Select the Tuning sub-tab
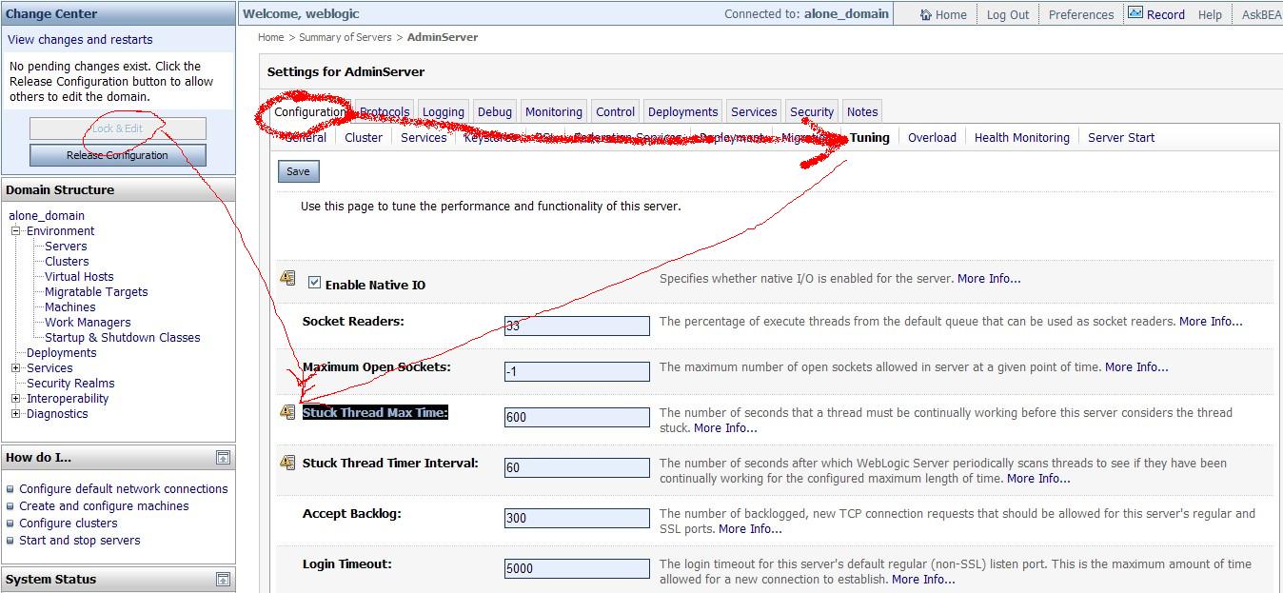The width and height of the screenshot is (1283, 593). click(870, 137)
